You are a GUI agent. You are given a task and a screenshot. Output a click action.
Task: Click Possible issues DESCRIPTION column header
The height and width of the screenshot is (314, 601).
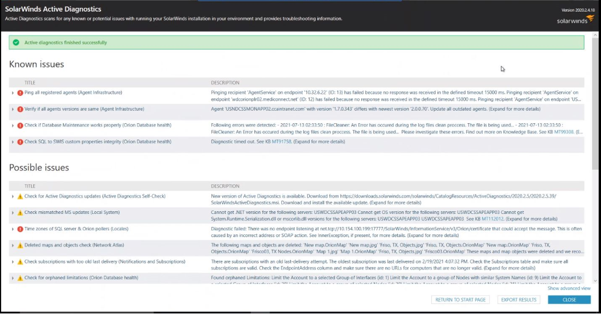pos(225,187)
